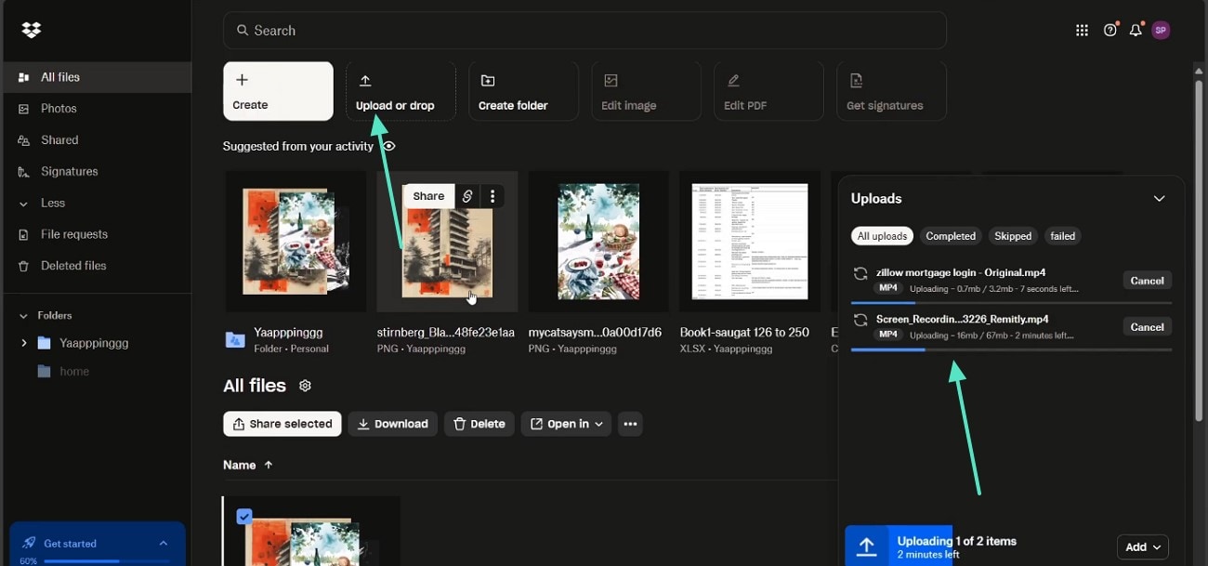Click the upload arrow icon at bottom
Screen dimensions: 1208x566
[x=866, y=546]
